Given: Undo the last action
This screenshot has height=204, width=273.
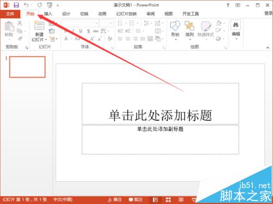Looking at the screenshot, I should pyautogui.click(x=26, y=5).
